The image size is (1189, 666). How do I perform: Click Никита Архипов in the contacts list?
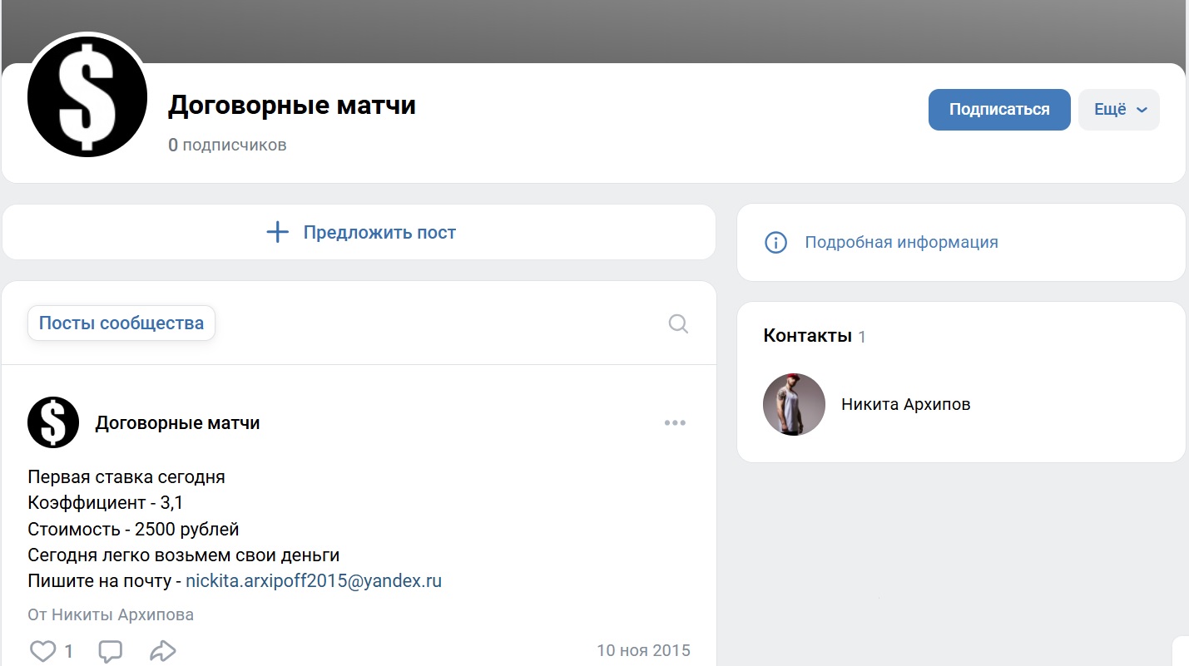pyautogui.click(x=905, y=404)
